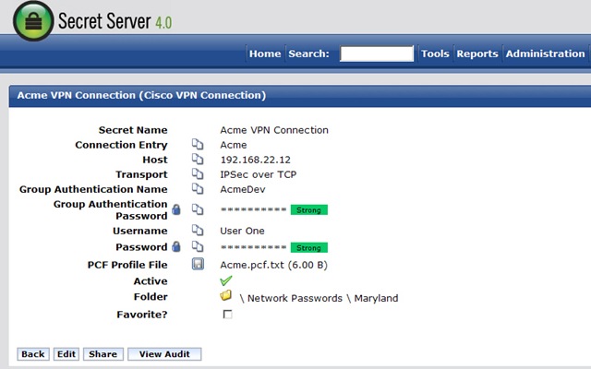Open the Tools menu

click(x=435, y=54)
